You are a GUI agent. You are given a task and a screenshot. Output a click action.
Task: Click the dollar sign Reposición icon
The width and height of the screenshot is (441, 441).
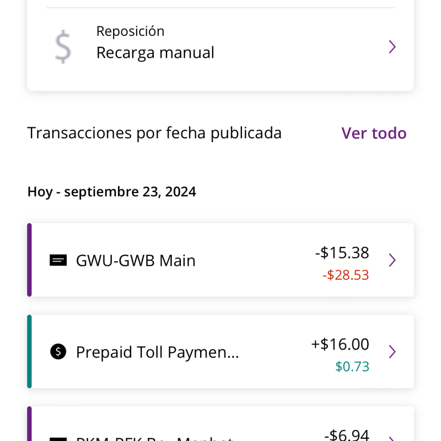tap(63, 47)
